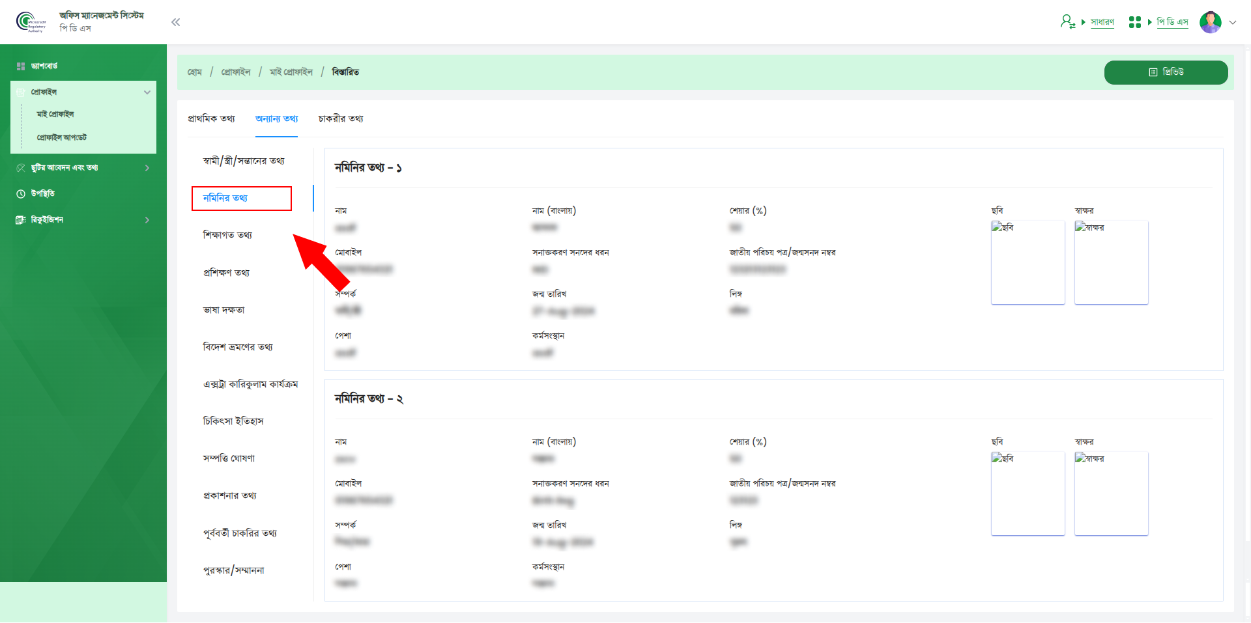Open মাই প্রোফাইল in the sidebar
Screen dimensions: 1251x623
[55, 115]
